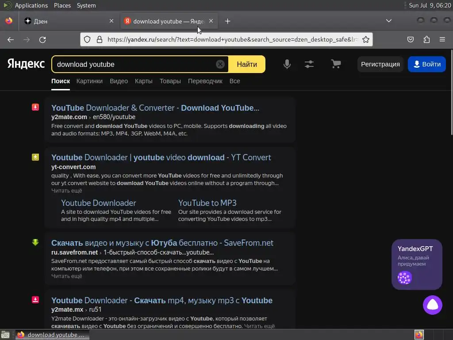This screenshot has width=453, height=340.
Task: Close the download youtube Yandex tab
Action: [x=211, y=21]
